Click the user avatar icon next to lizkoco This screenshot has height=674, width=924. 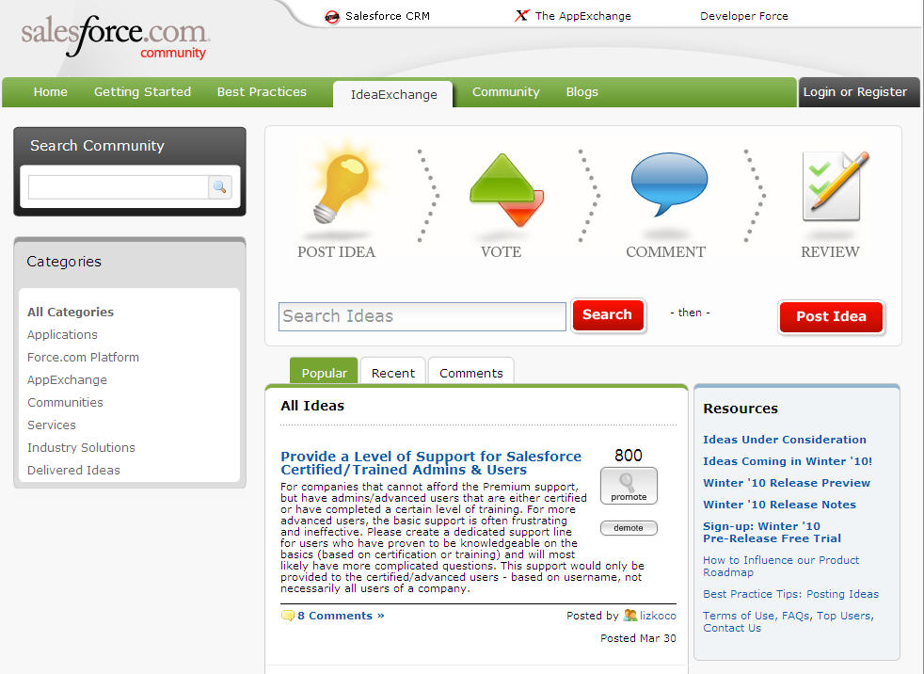coord(629,615)
